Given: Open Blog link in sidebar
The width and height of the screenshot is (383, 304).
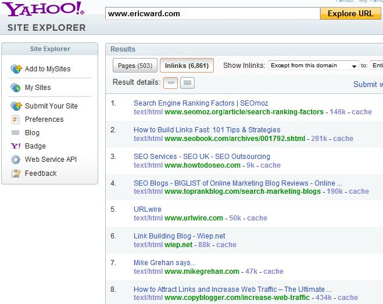Looking at the screenshot, I should point(32,133).
